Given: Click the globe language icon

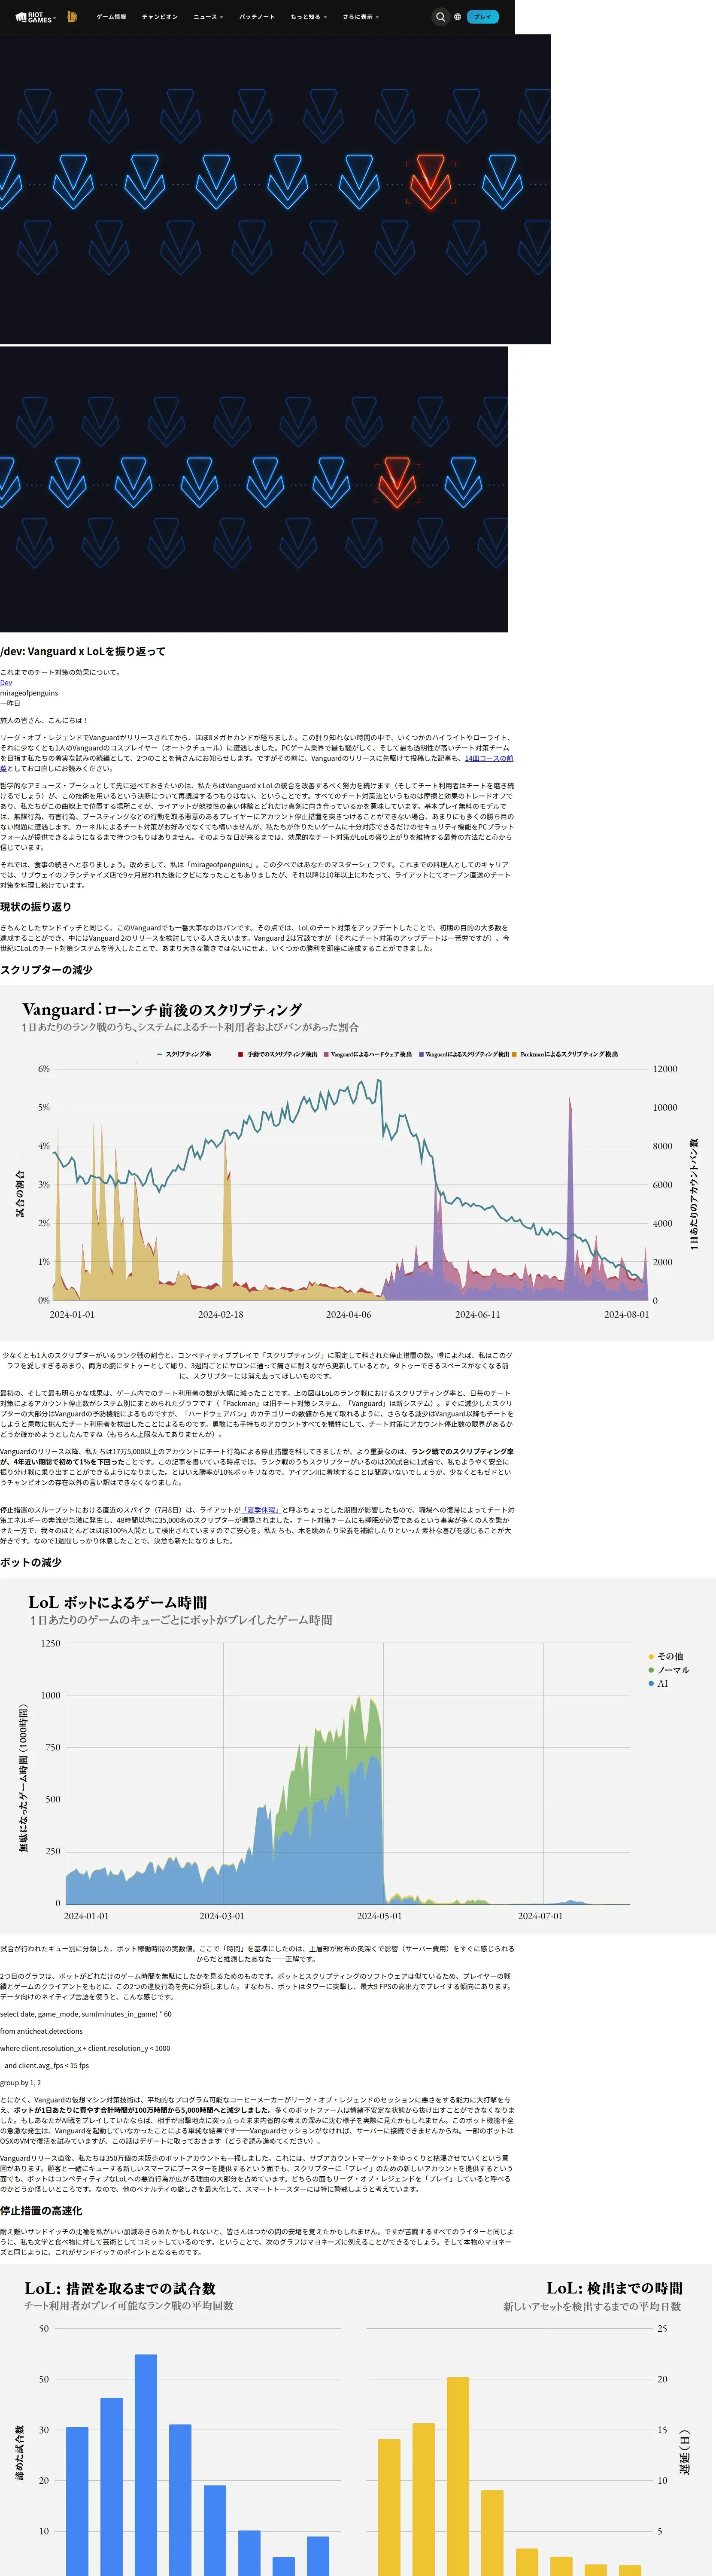Looking at the screenshot, I should tap(458, 17).
